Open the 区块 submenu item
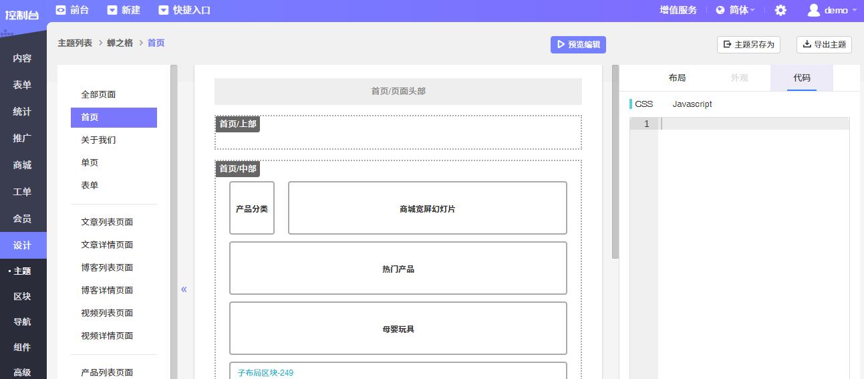864x379 pixels. [23, 296]
